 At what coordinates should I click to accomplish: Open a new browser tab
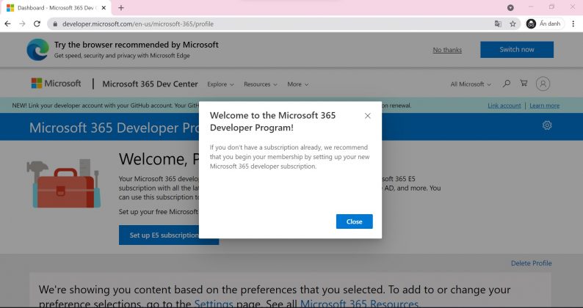tap(121, 7)
